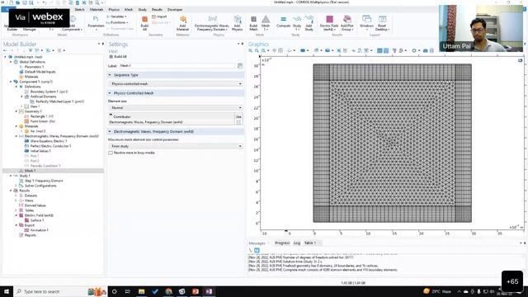The height and width of the screenshot is (297, 528).
Task: Click the Mesh 1 ribbon icon
Action: [x=266, y=23]
